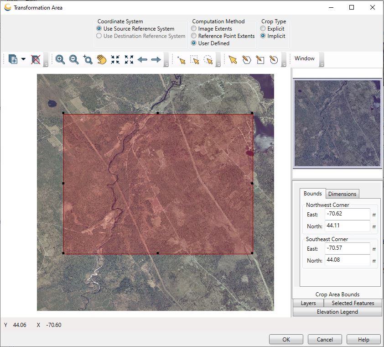Enable Image Extents computation method
The image size is (384, 347).
(194, 29)
